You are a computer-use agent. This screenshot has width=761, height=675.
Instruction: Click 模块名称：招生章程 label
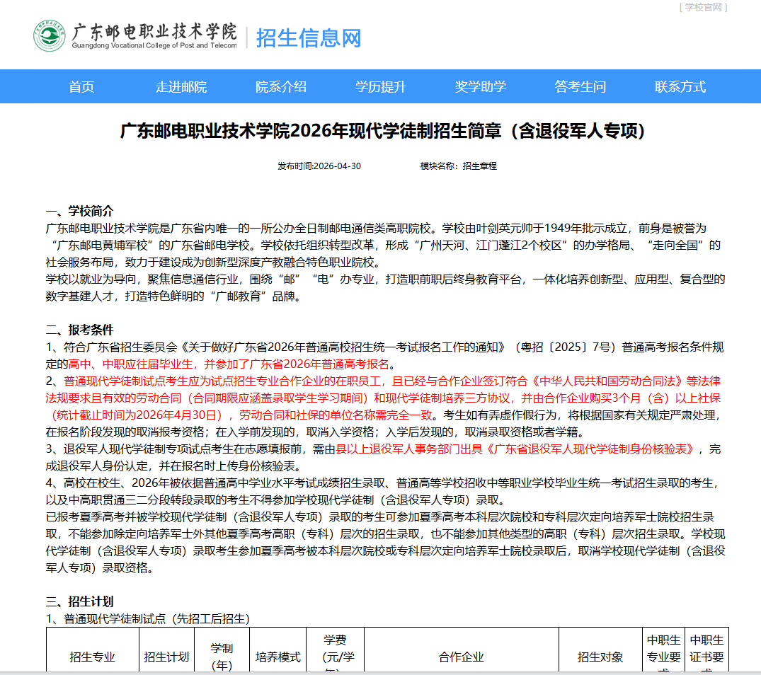tap(458, 166)
